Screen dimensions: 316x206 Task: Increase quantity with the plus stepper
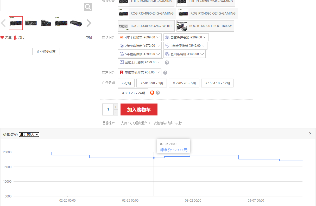coord(116,107)
